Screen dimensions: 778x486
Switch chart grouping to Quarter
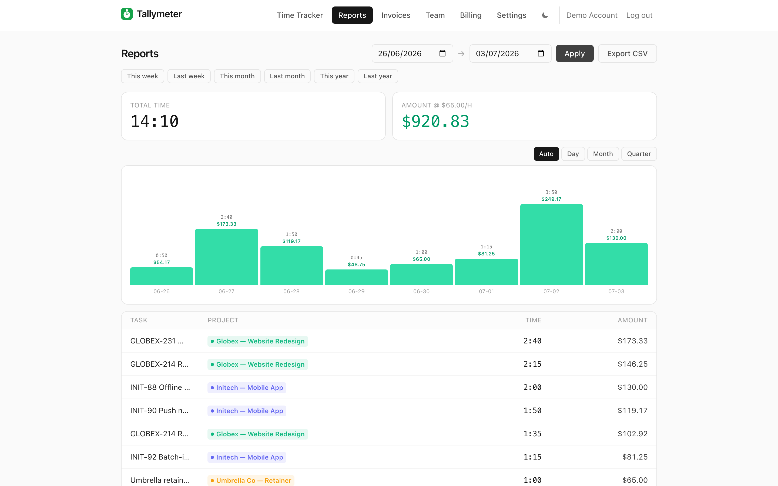pos(639,154)
